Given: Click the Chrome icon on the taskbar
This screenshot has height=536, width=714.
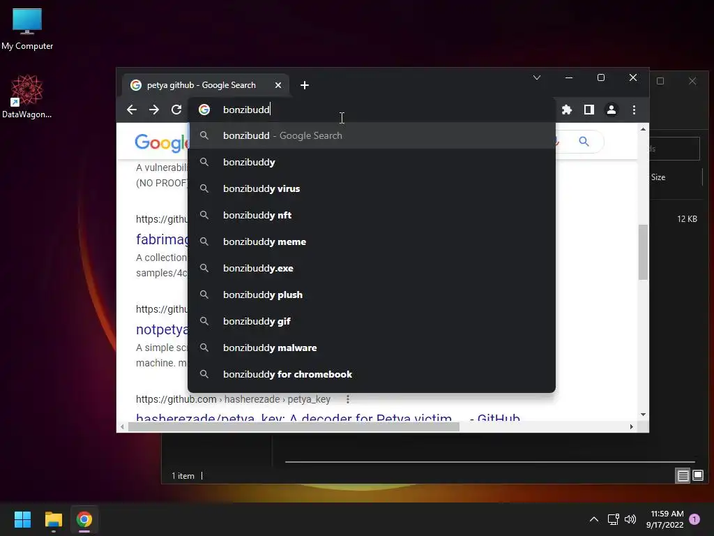Looking at the screenshot, I should [84, 519].
